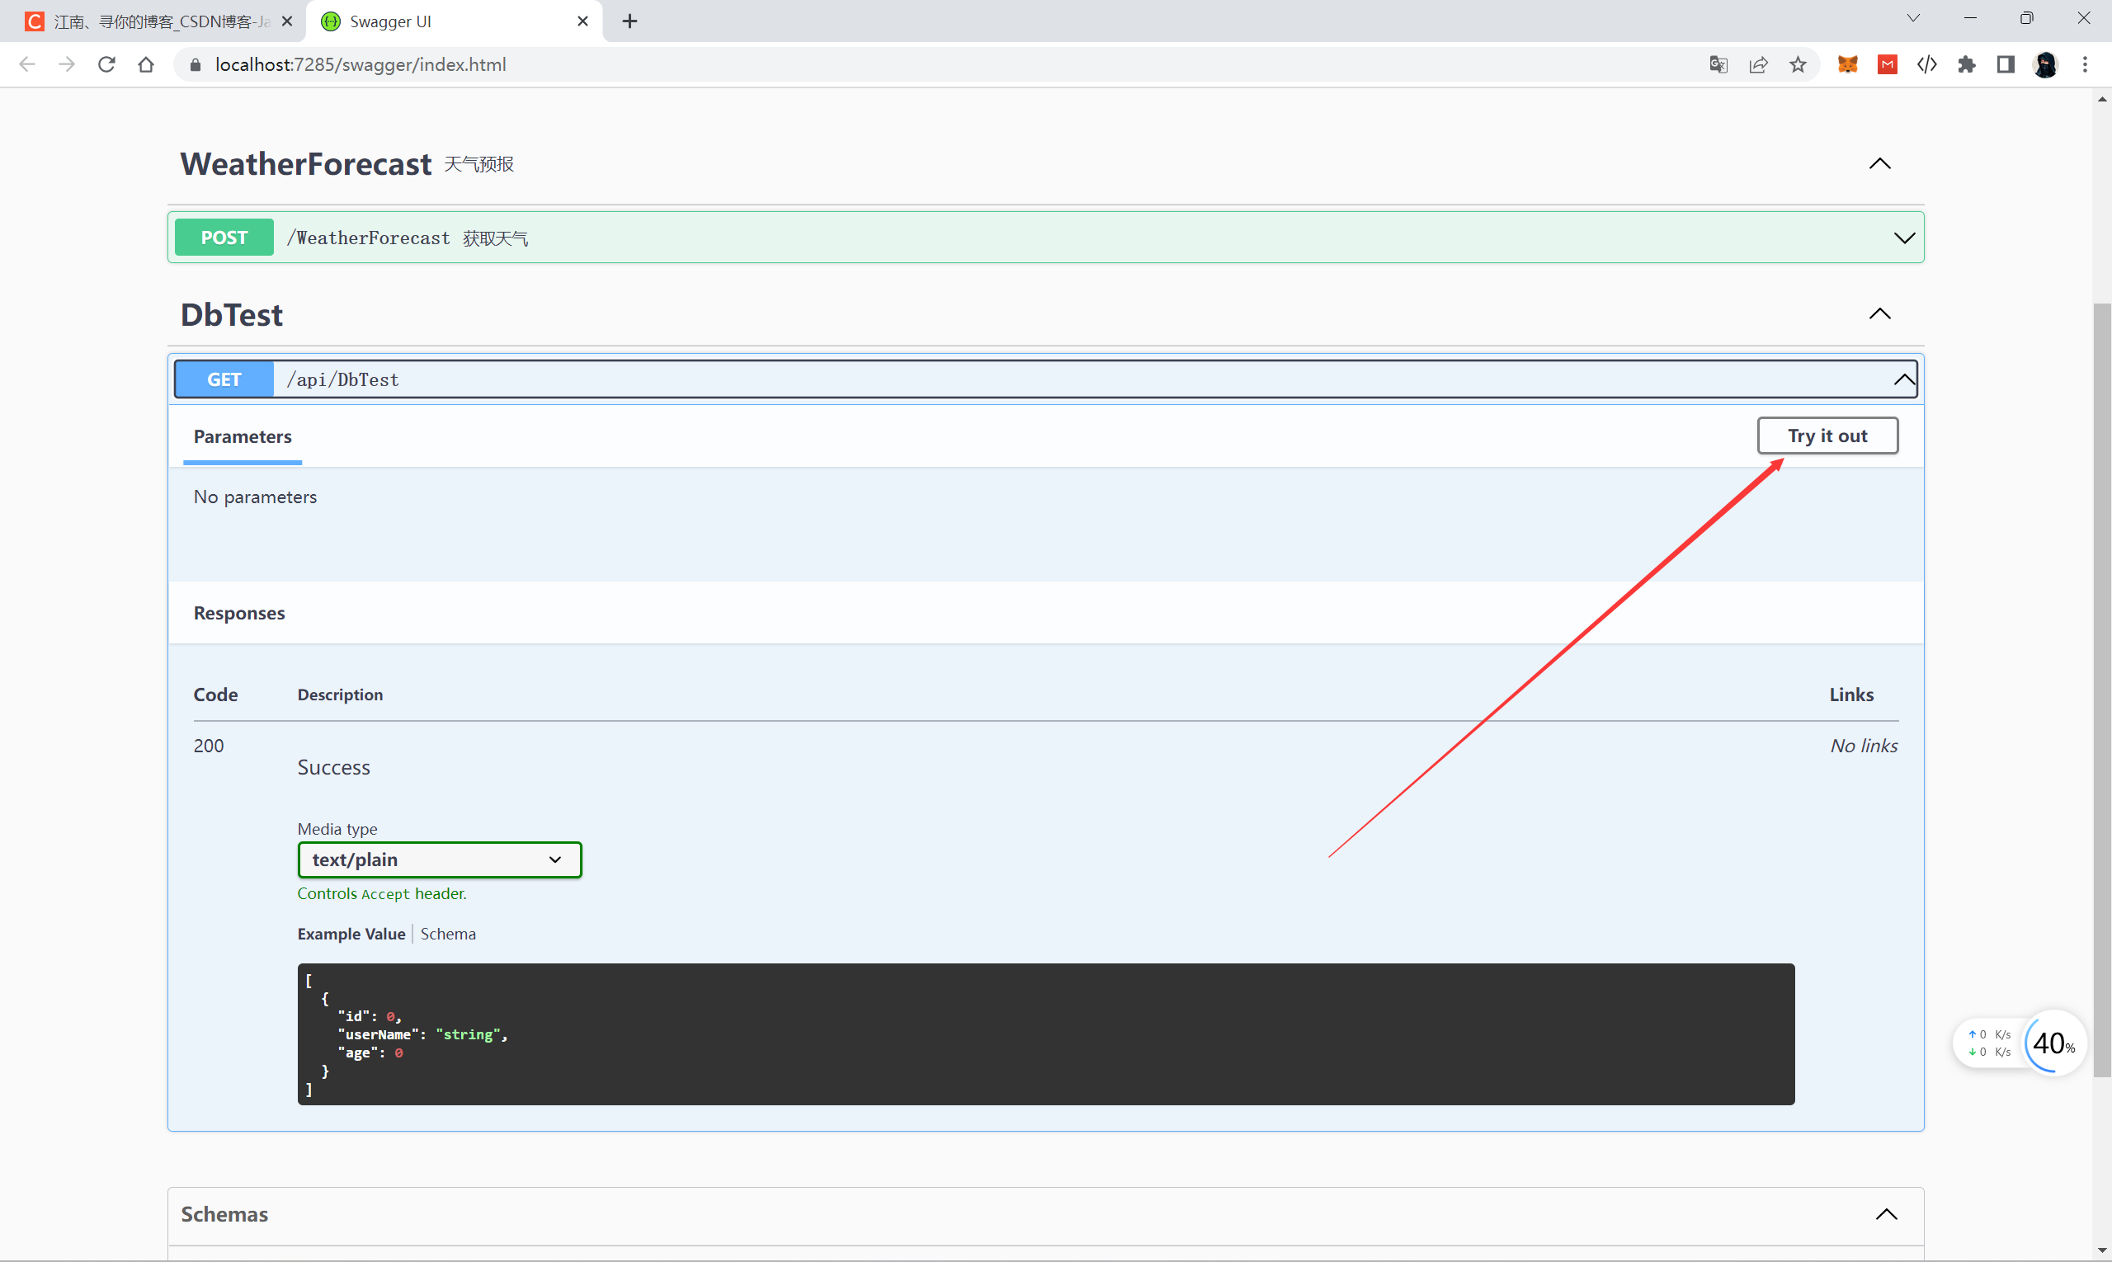
Task: Collapse the DbTest section chevron
Action: point(1880,313)
